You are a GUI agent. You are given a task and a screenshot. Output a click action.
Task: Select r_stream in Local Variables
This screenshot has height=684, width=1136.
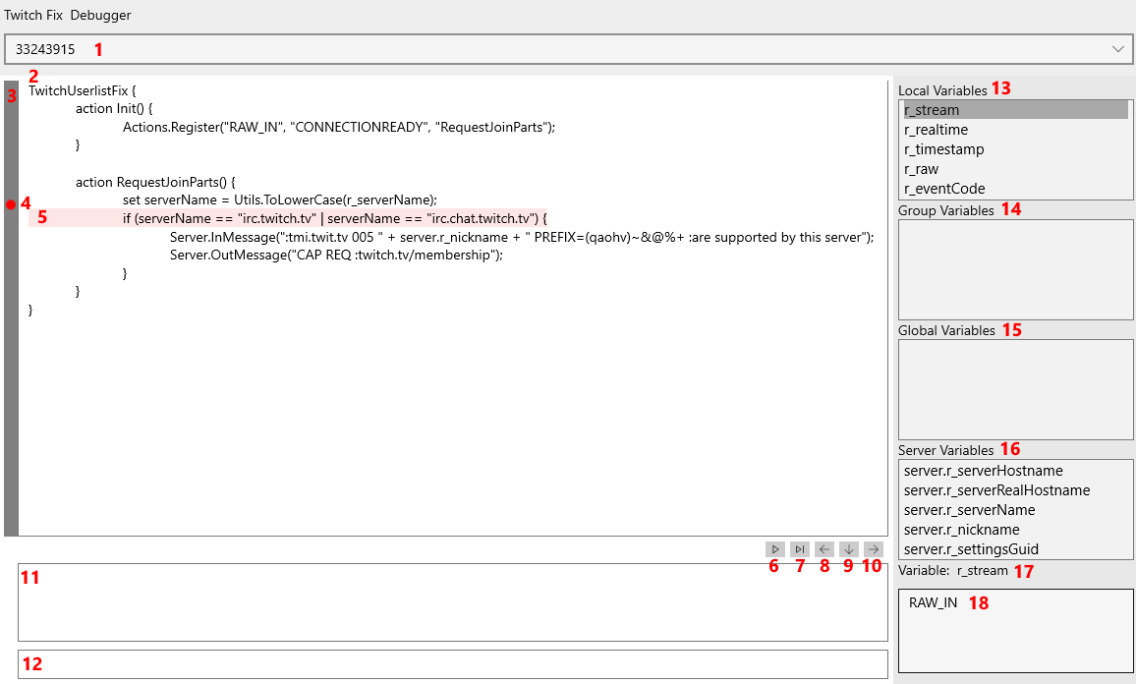point(983,109)
